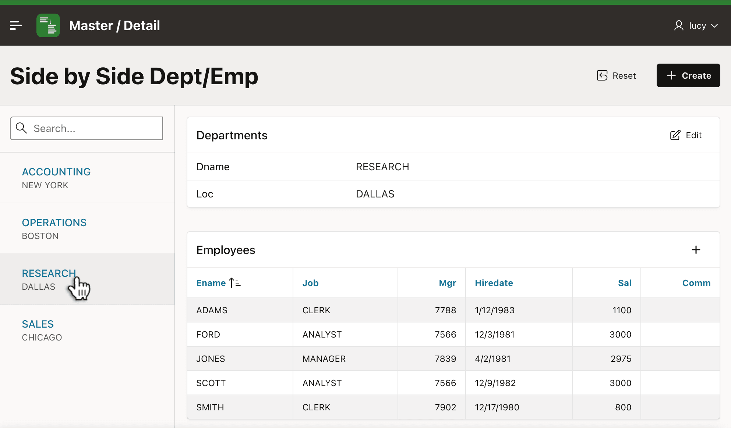This screenshot has width=731, height=428.
Task: Click the Ename ascending sort icon
Action: point(235,283)
